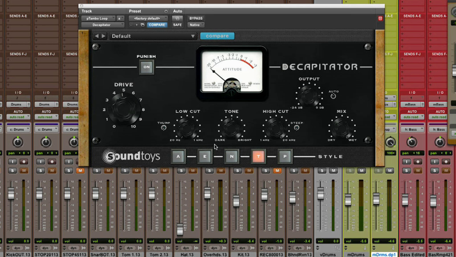
Task: Open the Default preset dropdown
Action: (x=153, y=36)
